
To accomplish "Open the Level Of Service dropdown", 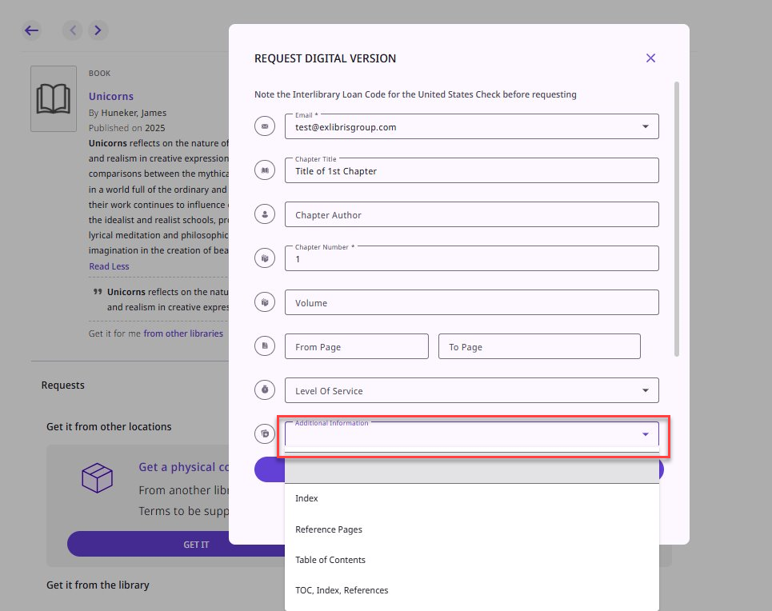I will [645, 389].
